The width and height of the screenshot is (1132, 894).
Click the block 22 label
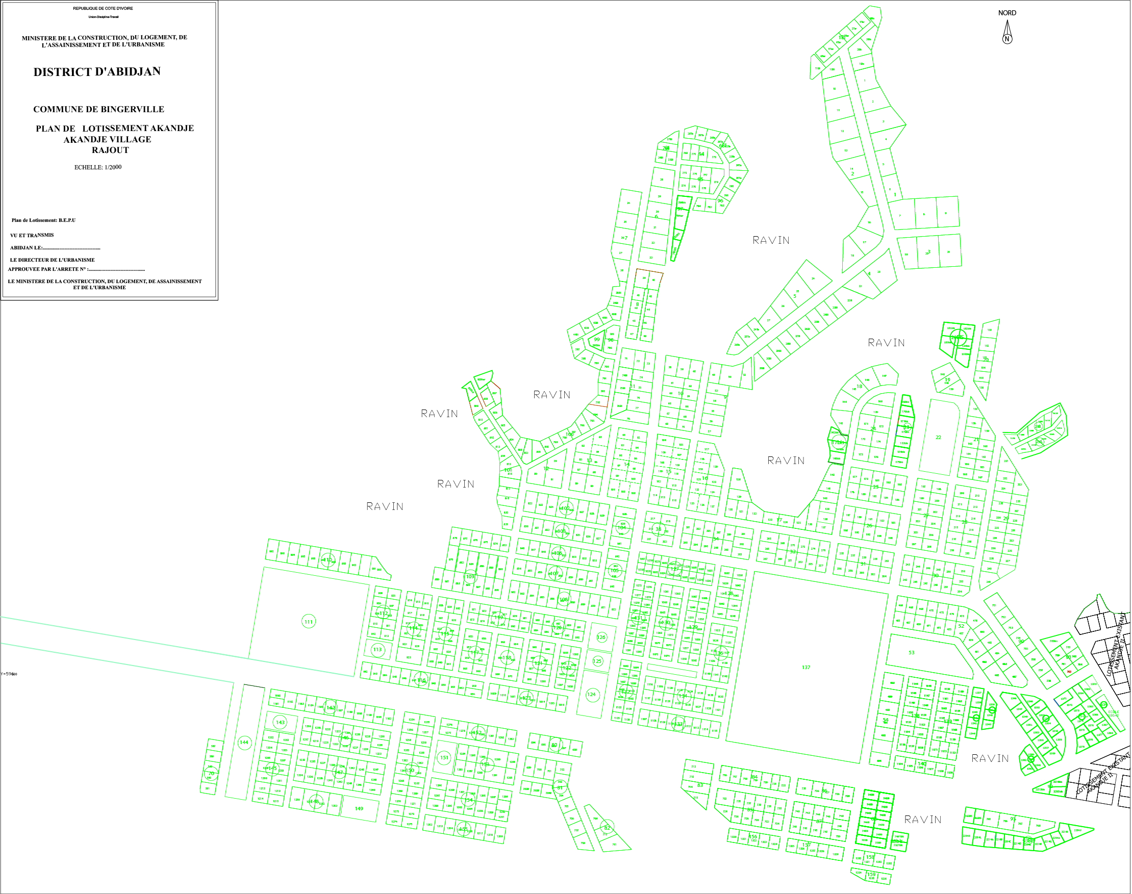[x=938, y=438]
